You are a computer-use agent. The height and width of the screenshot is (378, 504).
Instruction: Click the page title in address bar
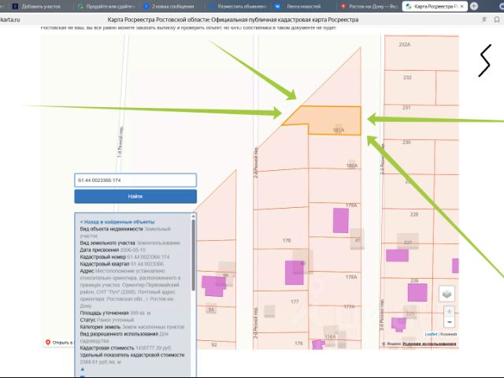(x=233, y=20)
